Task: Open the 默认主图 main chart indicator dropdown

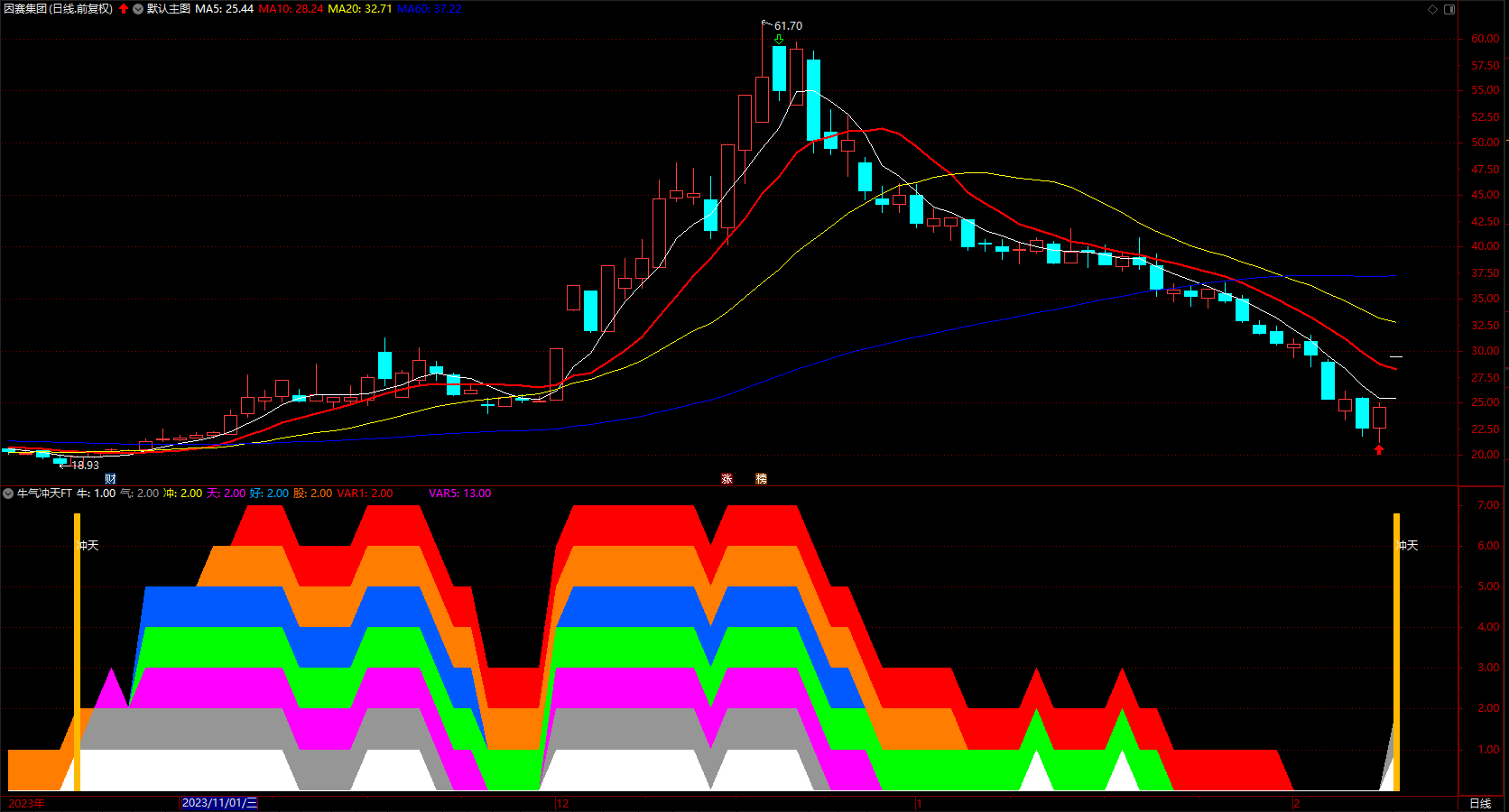Action: [x=138, y=9]
